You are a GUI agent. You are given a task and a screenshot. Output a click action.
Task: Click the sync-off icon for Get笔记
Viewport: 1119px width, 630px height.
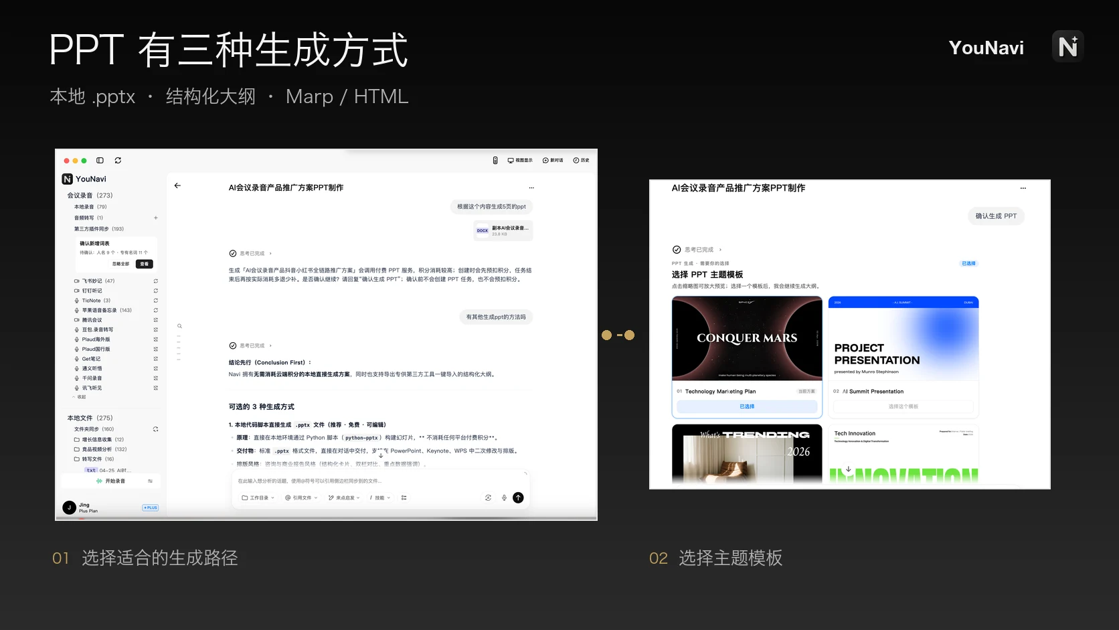pyautogui.click(x=156, y=359)
